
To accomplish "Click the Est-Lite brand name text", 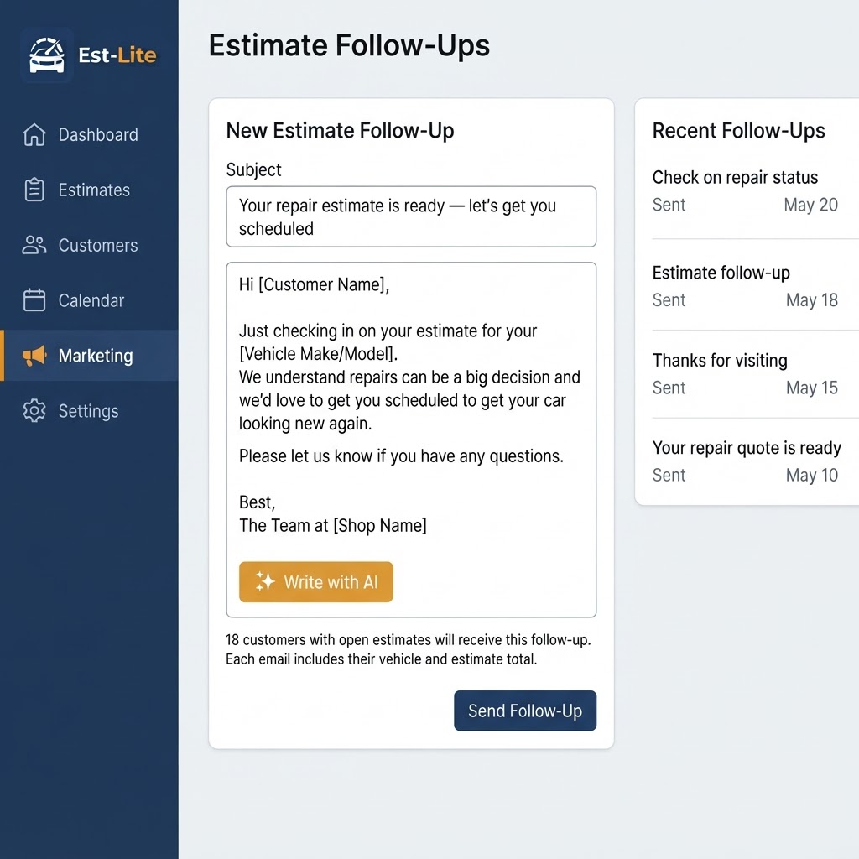I will (x=117, y=55).
